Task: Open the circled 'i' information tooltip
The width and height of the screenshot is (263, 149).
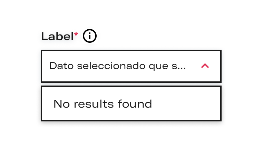Action: coord(90,36)
